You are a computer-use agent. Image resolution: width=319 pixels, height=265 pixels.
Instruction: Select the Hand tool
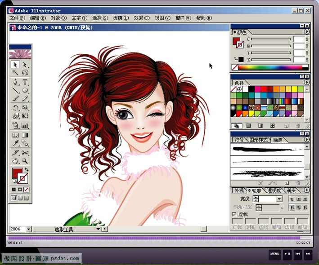(x=15, y=161)
